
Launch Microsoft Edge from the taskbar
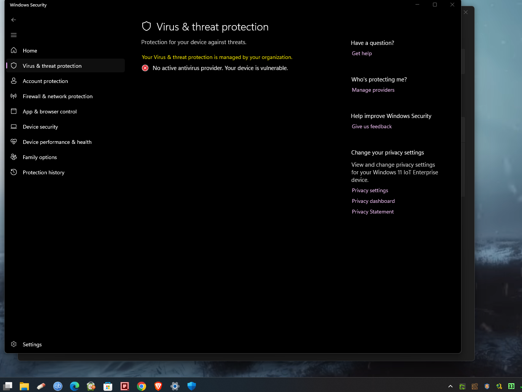(75, 386)
